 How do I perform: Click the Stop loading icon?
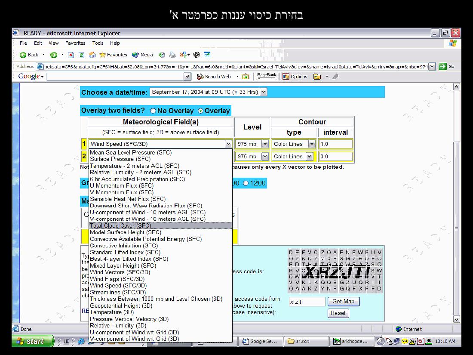71,55
